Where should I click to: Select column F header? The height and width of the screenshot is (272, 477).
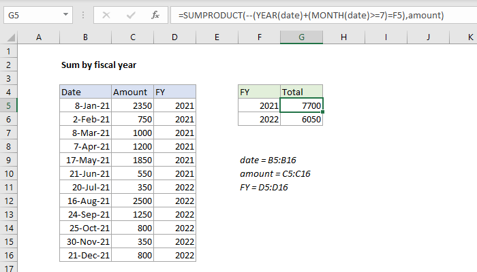point(259,37)
